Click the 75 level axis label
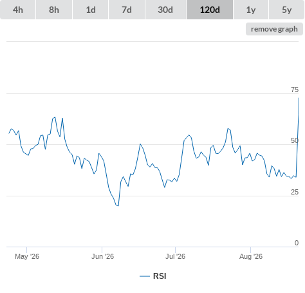Viewport: 305px width, 293px height. point(295,90)
